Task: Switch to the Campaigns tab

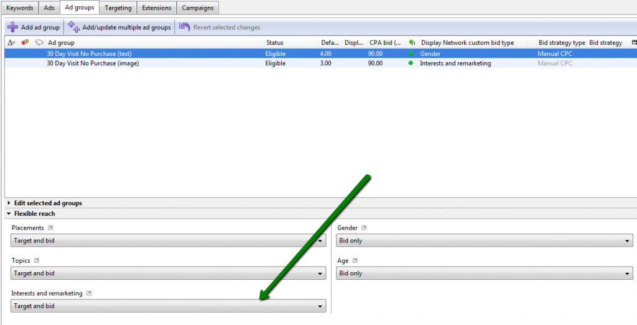Action: tap(197, 8)
